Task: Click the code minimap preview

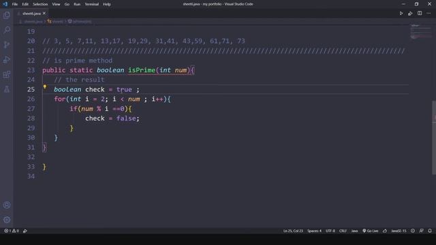Action: coord(420,32)
